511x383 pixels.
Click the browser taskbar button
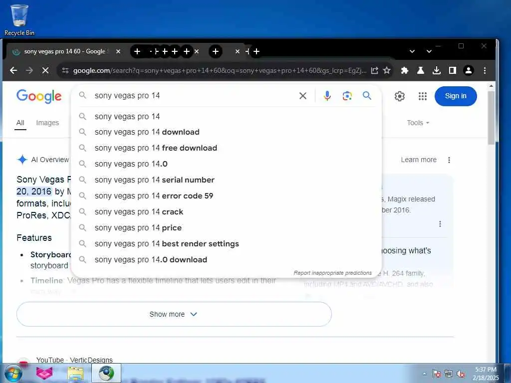[x=106, y=373]
